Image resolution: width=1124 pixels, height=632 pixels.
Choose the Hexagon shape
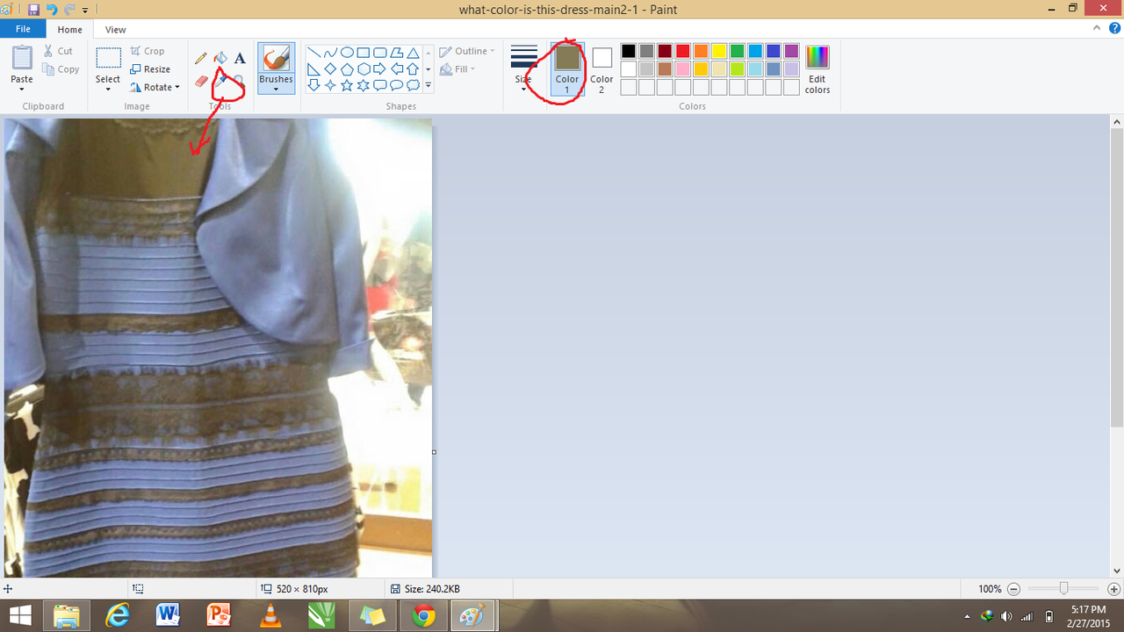pyautogui.click(x=364, y=69)
